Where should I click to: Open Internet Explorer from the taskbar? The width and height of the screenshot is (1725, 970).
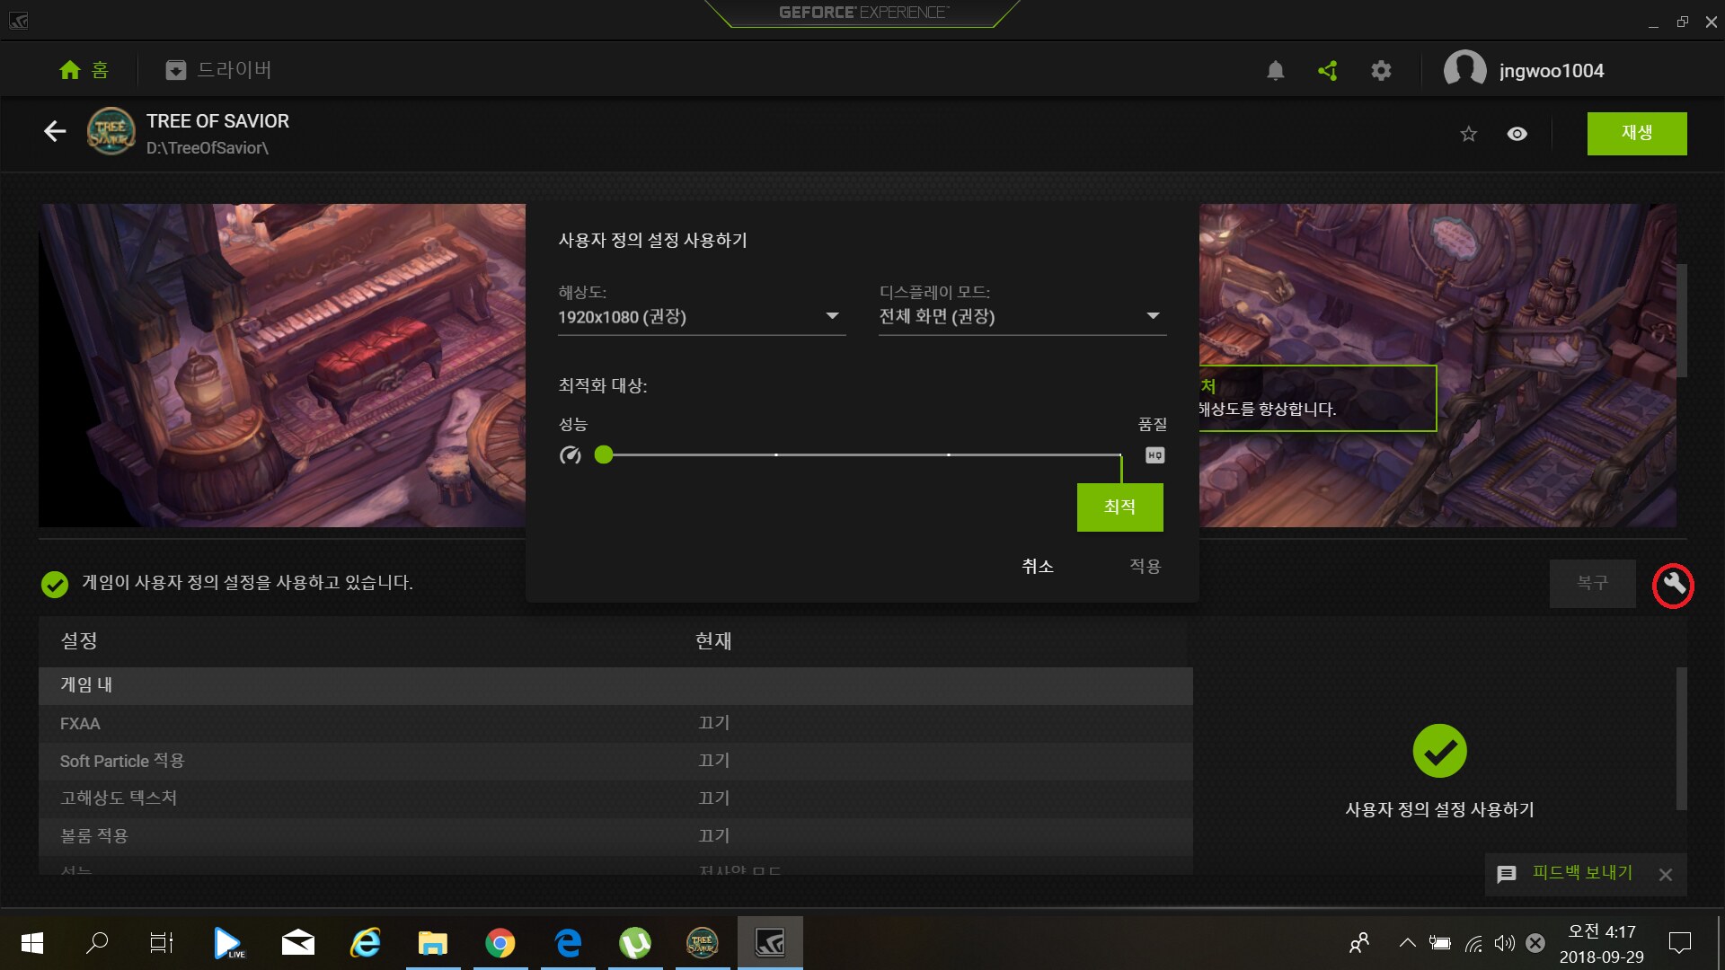pyautogui.click(x=365, y=943)
